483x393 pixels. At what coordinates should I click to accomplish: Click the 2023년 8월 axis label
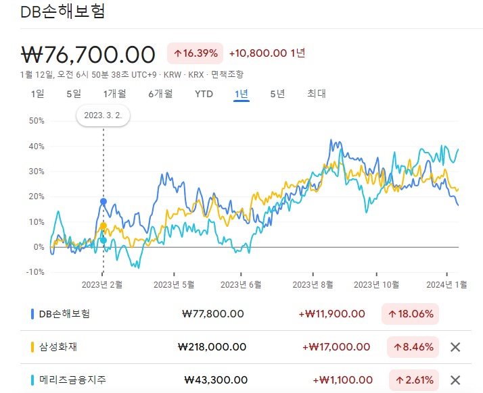pyautogui.click(x=313, y=285)
